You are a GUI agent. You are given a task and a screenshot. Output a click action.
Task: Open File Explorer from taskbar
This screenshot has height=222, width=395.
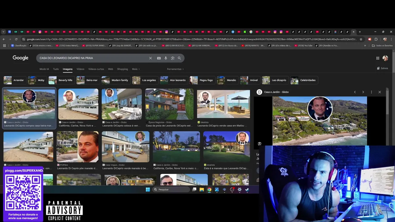coord(202,190)
